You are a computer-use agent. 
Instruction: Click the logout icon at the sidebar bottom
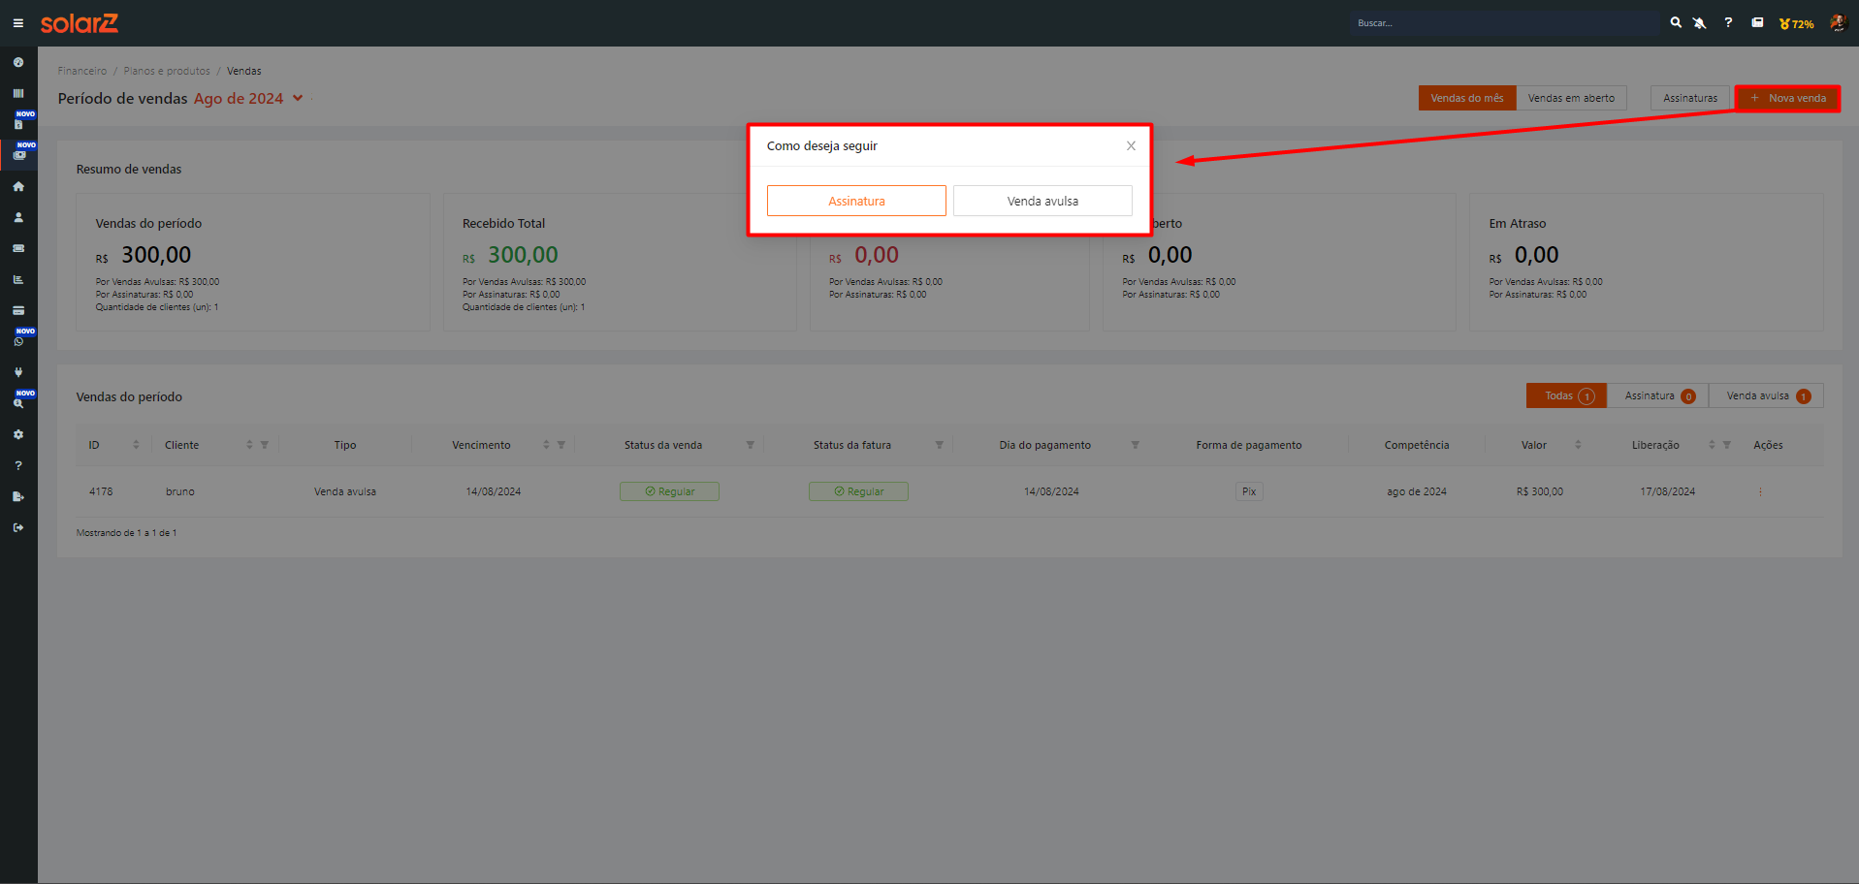click(x=18, y=527)
